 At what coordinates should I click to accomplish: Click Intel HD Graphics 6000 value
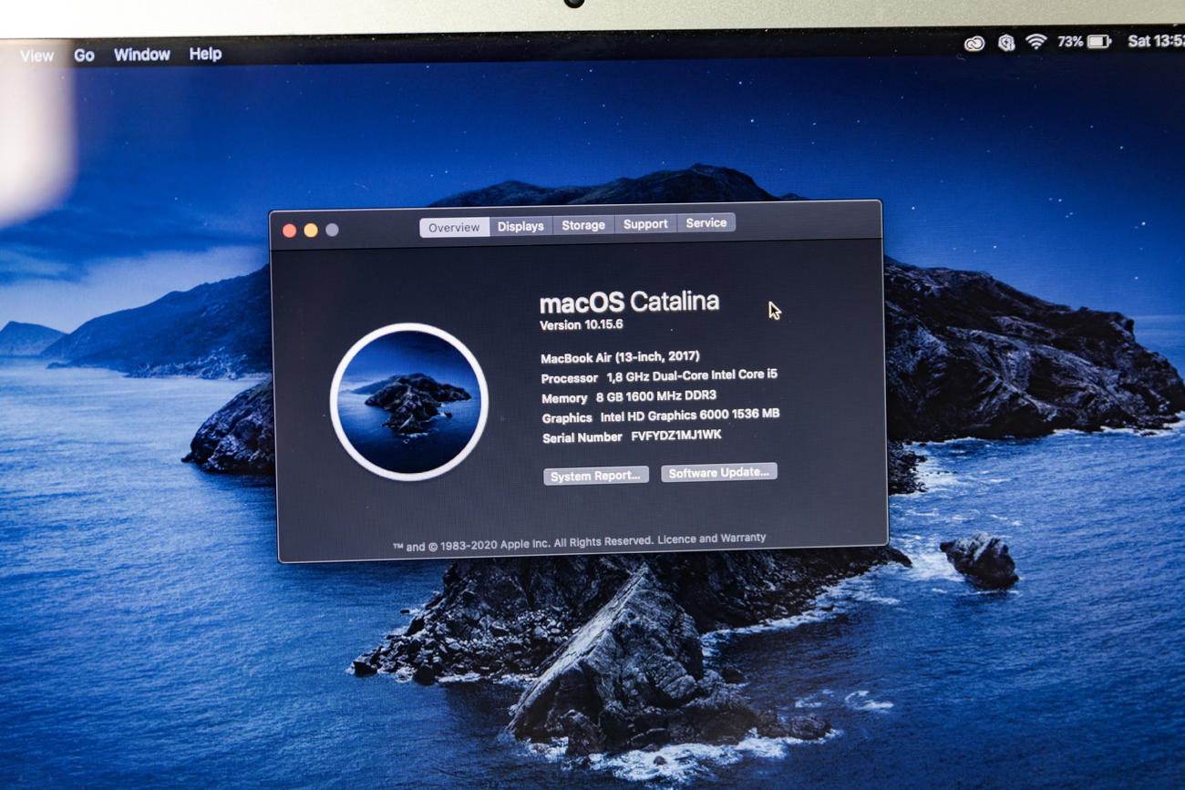690,416
